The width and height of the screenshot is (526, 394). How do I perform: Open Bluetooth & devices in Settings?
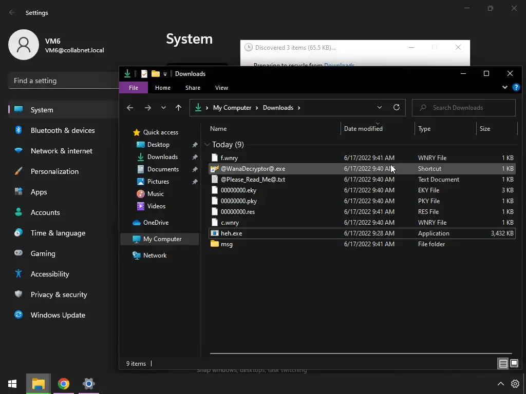click(x=63, y=130)
